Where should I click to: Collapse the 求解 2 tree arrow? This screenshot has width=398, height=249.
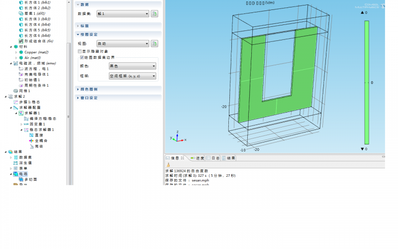pos(5,97)
